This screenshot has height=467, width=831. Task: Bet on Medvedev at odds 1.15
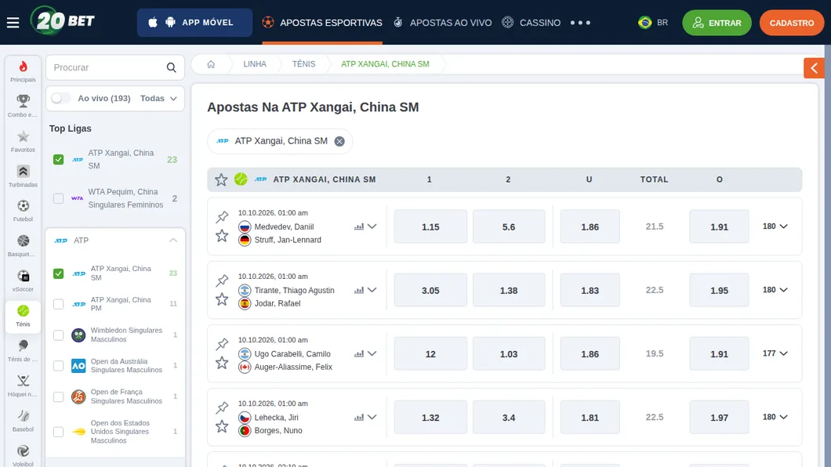[430, 226]
